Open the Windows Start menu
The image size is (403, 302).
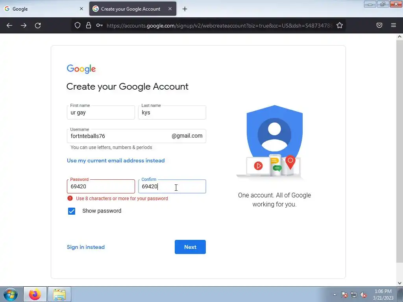point(11,294)
